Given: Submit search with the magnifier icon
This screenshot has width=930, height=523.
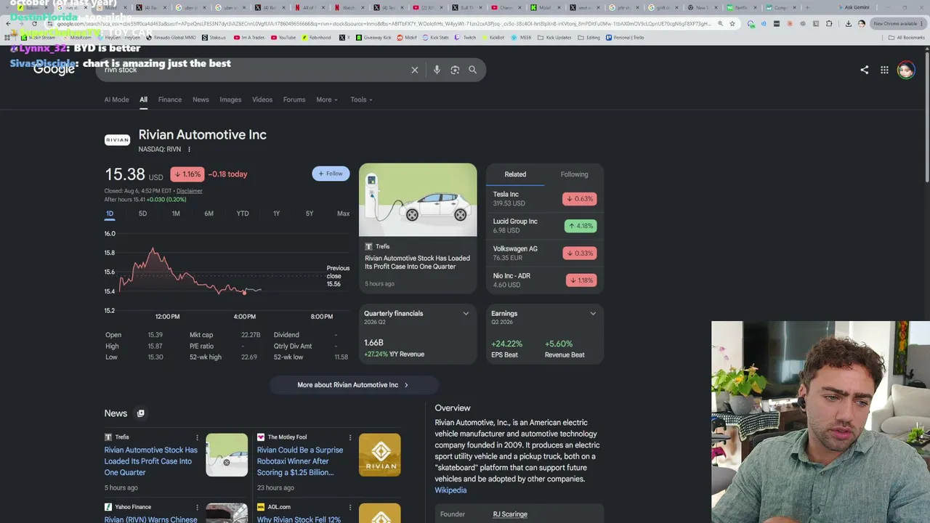Looking at the screenshot, I should coord(472,70).
